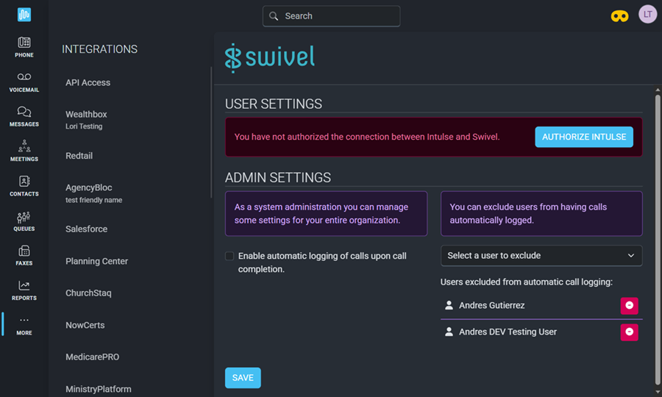
Task: Open the LT user avatar menu
Action: pos(647,15)
